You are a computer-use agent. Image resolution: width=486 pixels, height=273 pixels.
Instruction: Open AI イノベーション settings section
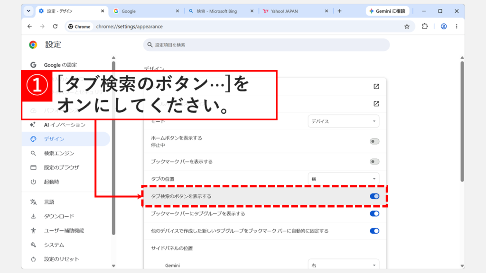tap(65, 125)
